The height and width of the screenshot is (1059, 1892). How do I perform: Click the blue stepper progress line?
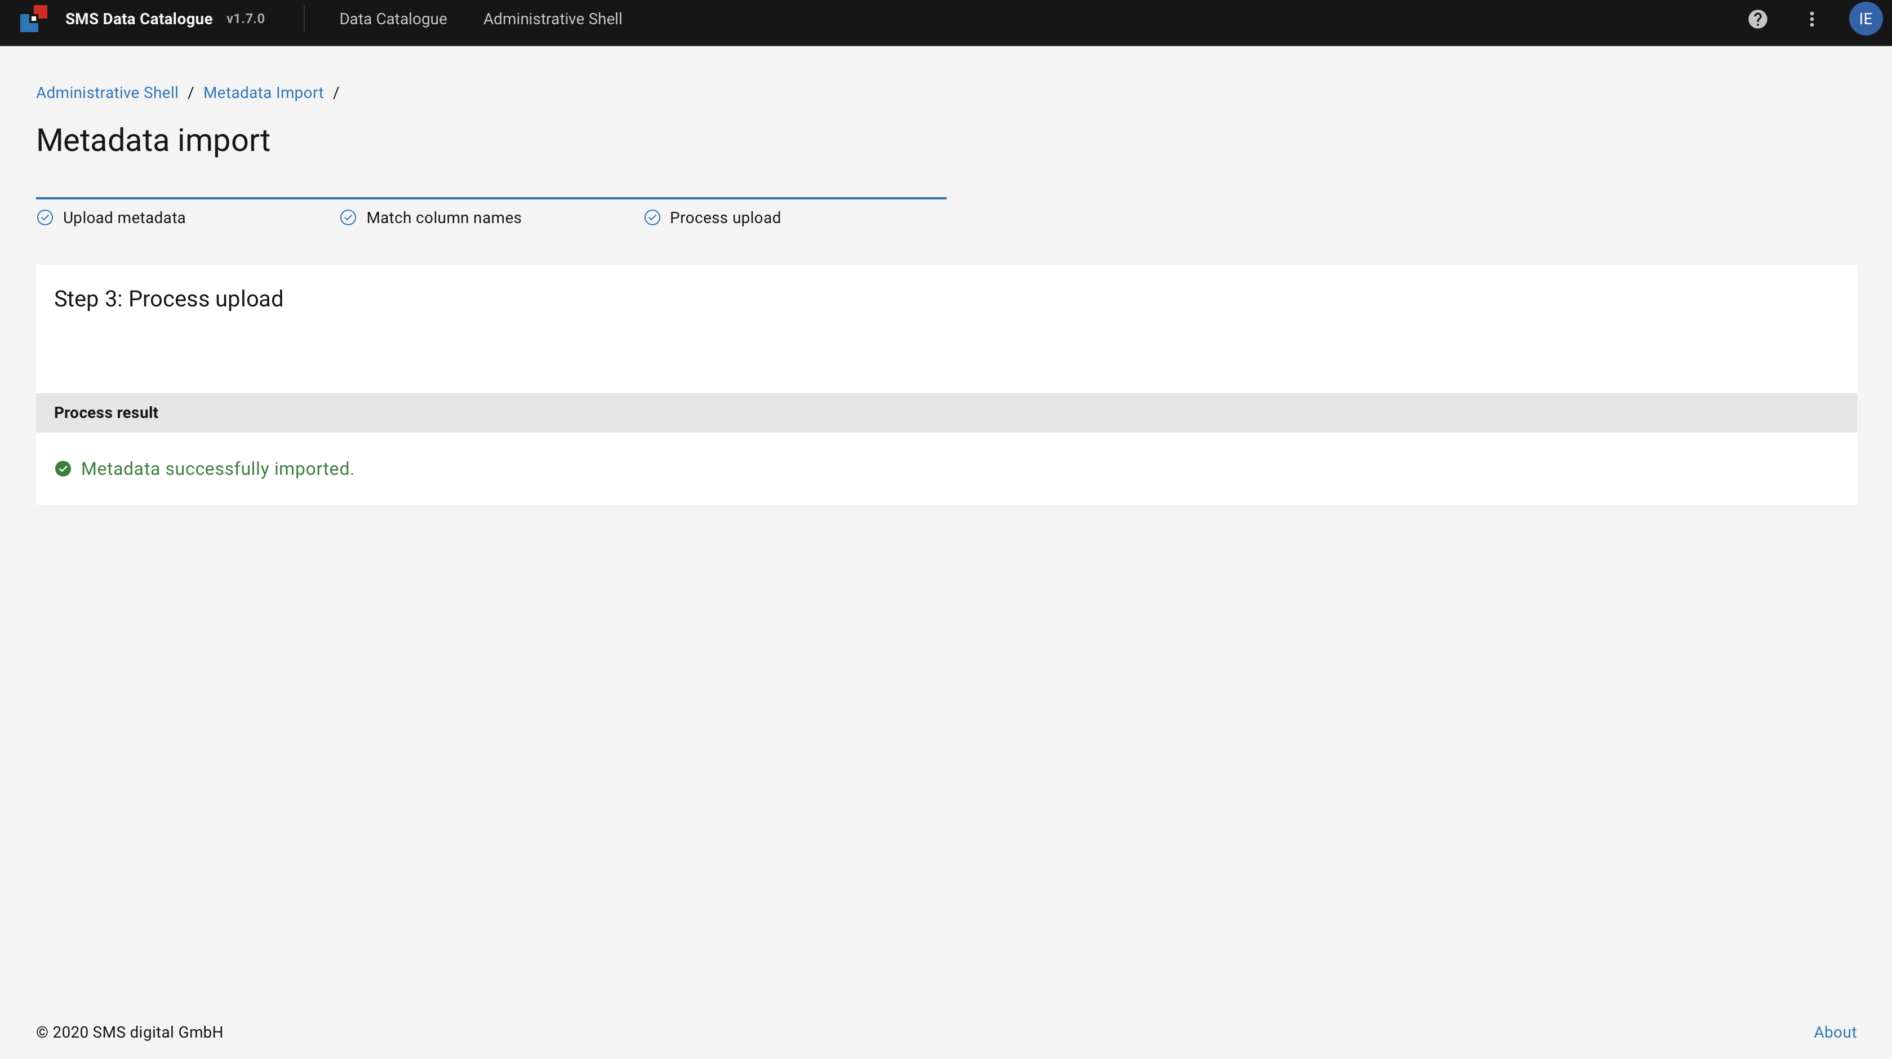click(491, 198)
